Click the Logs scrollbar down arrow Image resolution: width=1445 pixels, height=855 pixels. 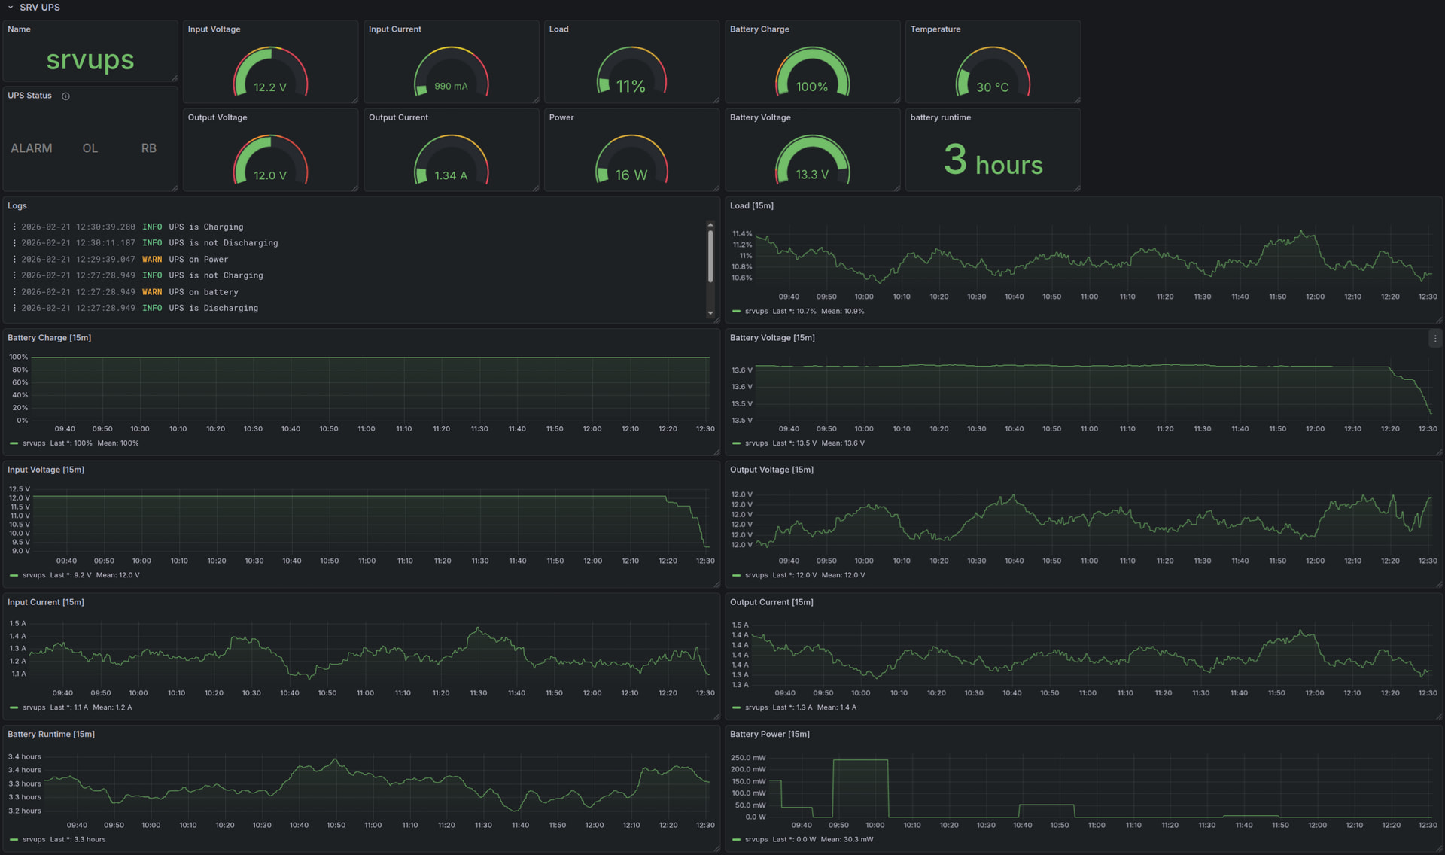point(710,313)
